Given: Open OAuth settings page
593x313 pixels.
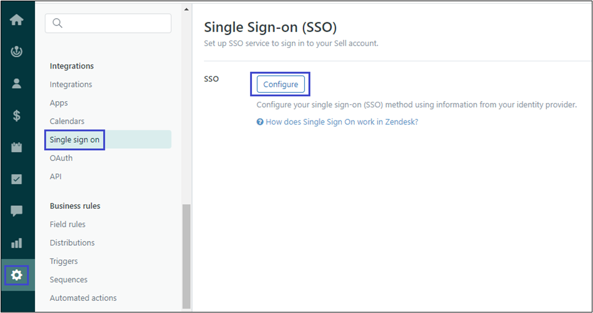Looking at the screenshot, I should pyautogui.click(x=61, y=158).
